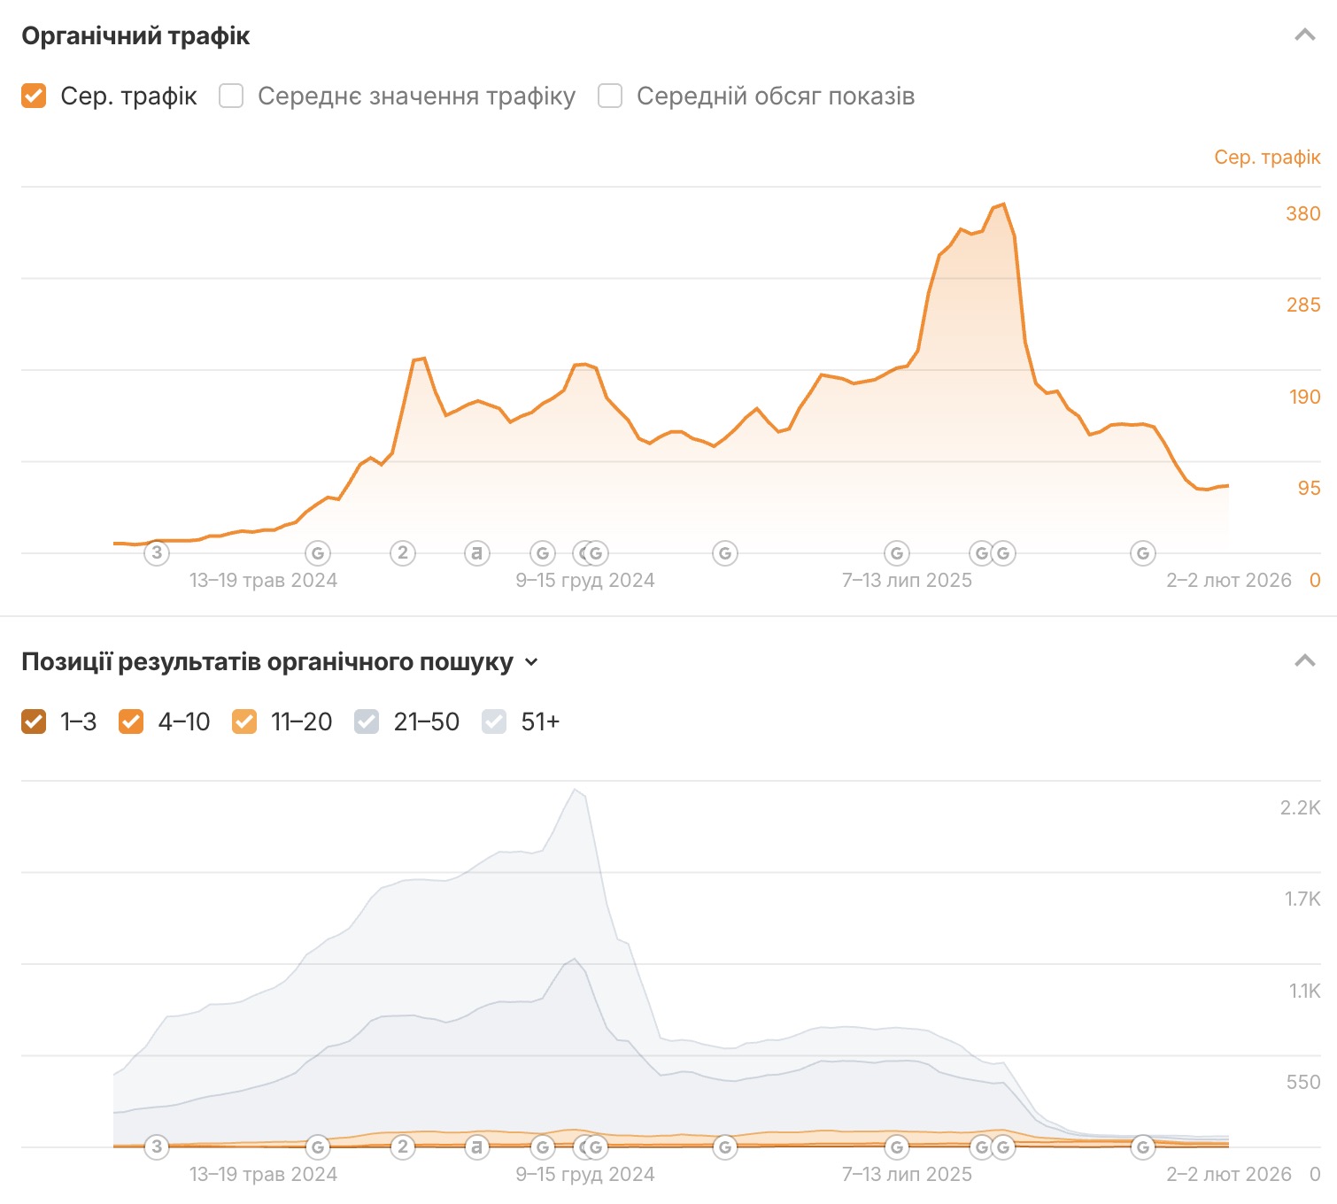Click the traffic peak point on the orange line
Image resolution: width=1337 pixels, height=1204 pixels.
(x=1002, y=205)
